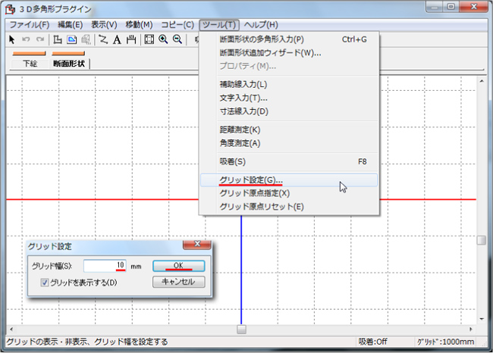The image size is (493, 353).
Task: Open the 表示(V) menu
Action: tap(104, 24)
